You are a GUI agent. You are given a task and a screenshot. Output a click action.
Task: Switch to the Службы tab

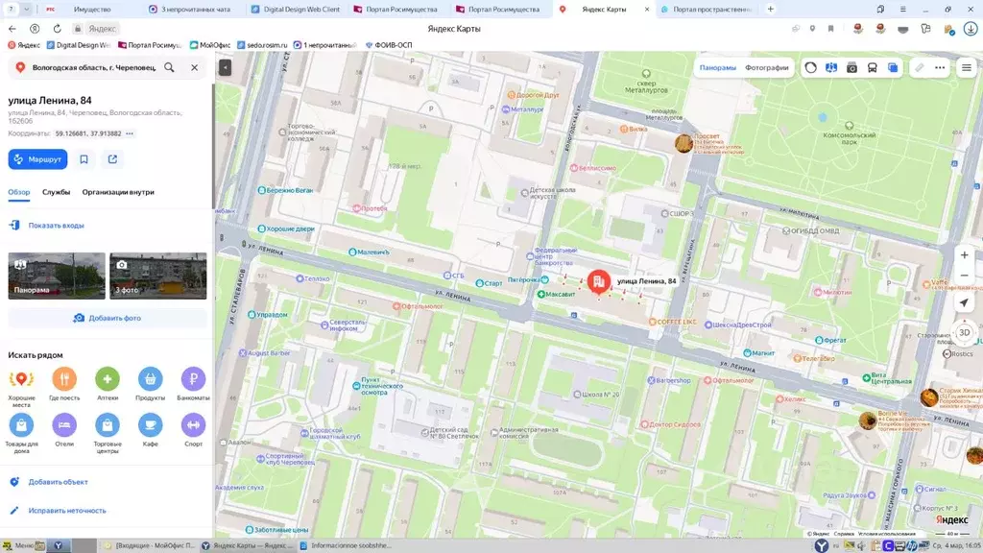pos(56,192)
